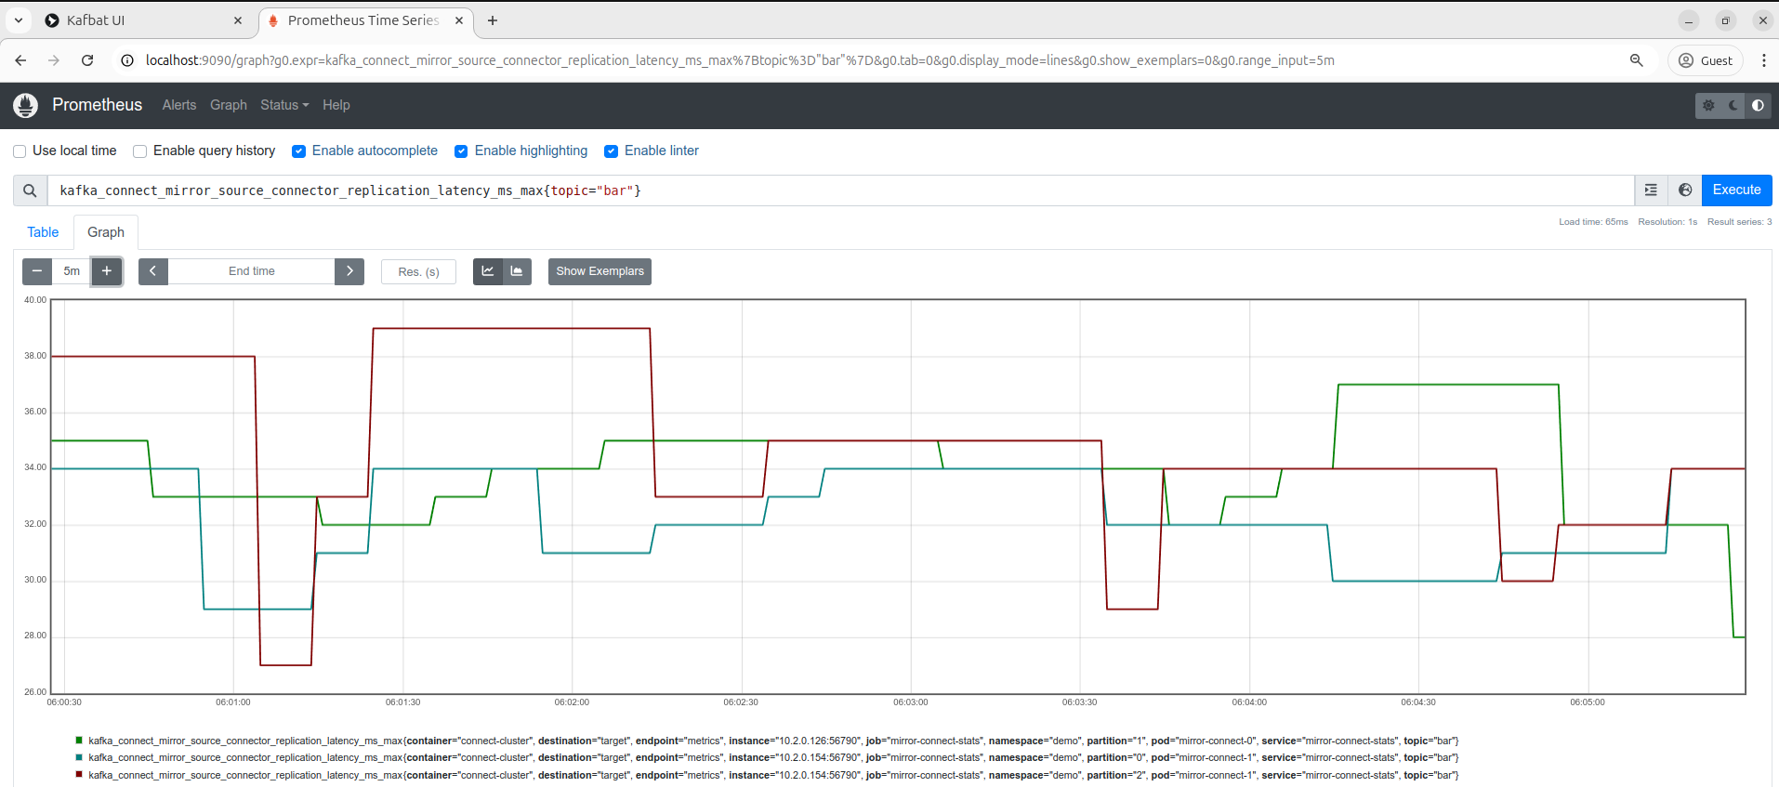
Task: Expand the Status dropdown menu
Action: point(284,105)
